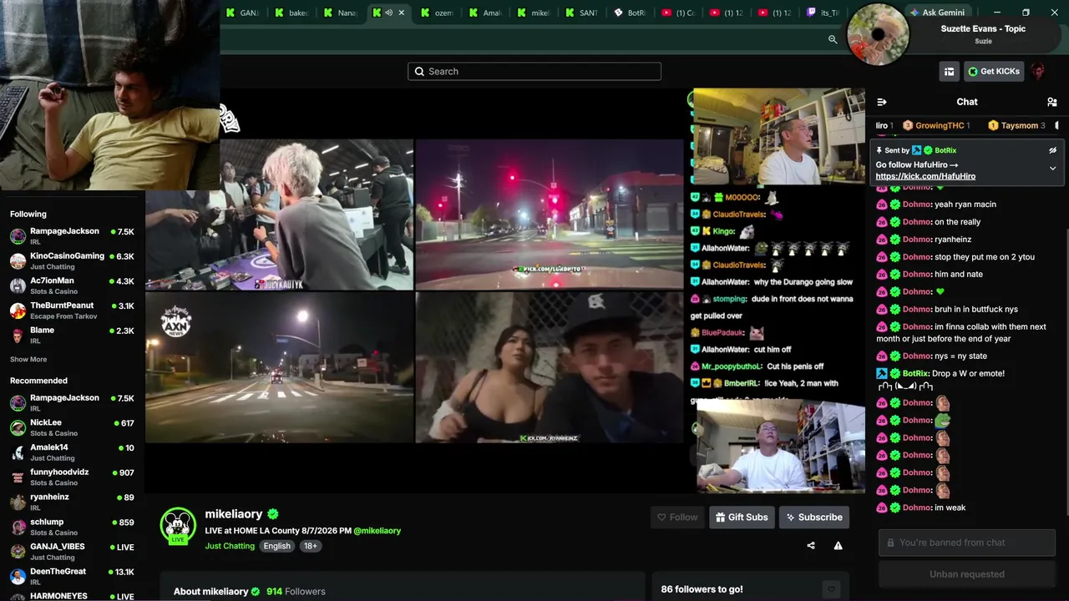Switch to the its_Ti Twitch tab
Viewport: 1069px width, 601px height.
click(x=823, y=13)
